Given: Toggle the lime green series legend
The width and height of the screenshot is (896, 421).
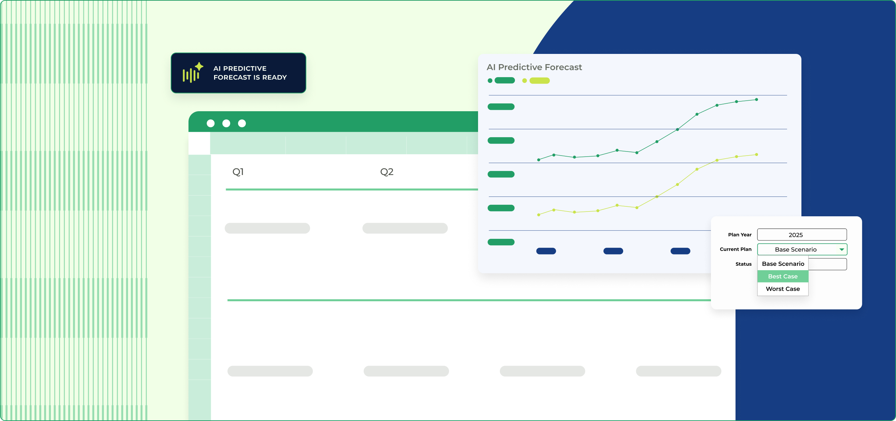Looking at the screenshot, I should 536,81.
